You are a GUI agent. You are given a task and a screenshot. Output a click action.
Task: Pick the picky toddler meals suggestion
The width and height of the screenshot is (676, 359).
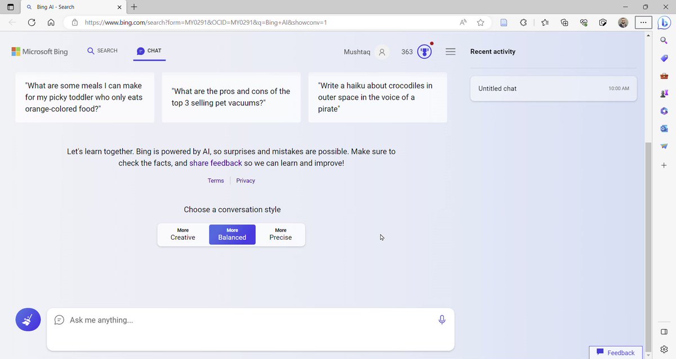pos(84,97)
